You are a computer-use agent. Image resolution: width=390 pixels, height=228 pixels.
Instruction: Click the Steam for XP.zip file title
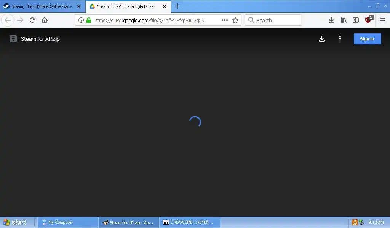point(40,39)
